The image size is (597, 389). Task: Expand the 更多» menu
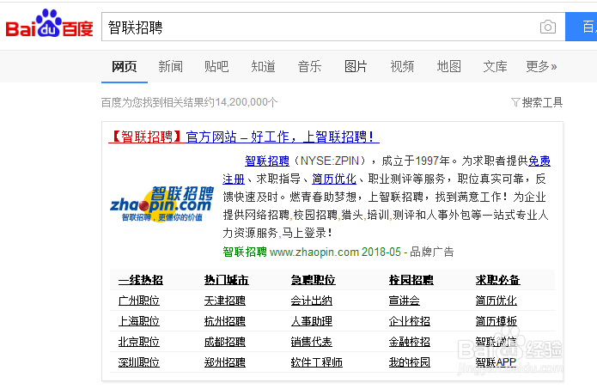pyautogui.click(x=541, y=66)
